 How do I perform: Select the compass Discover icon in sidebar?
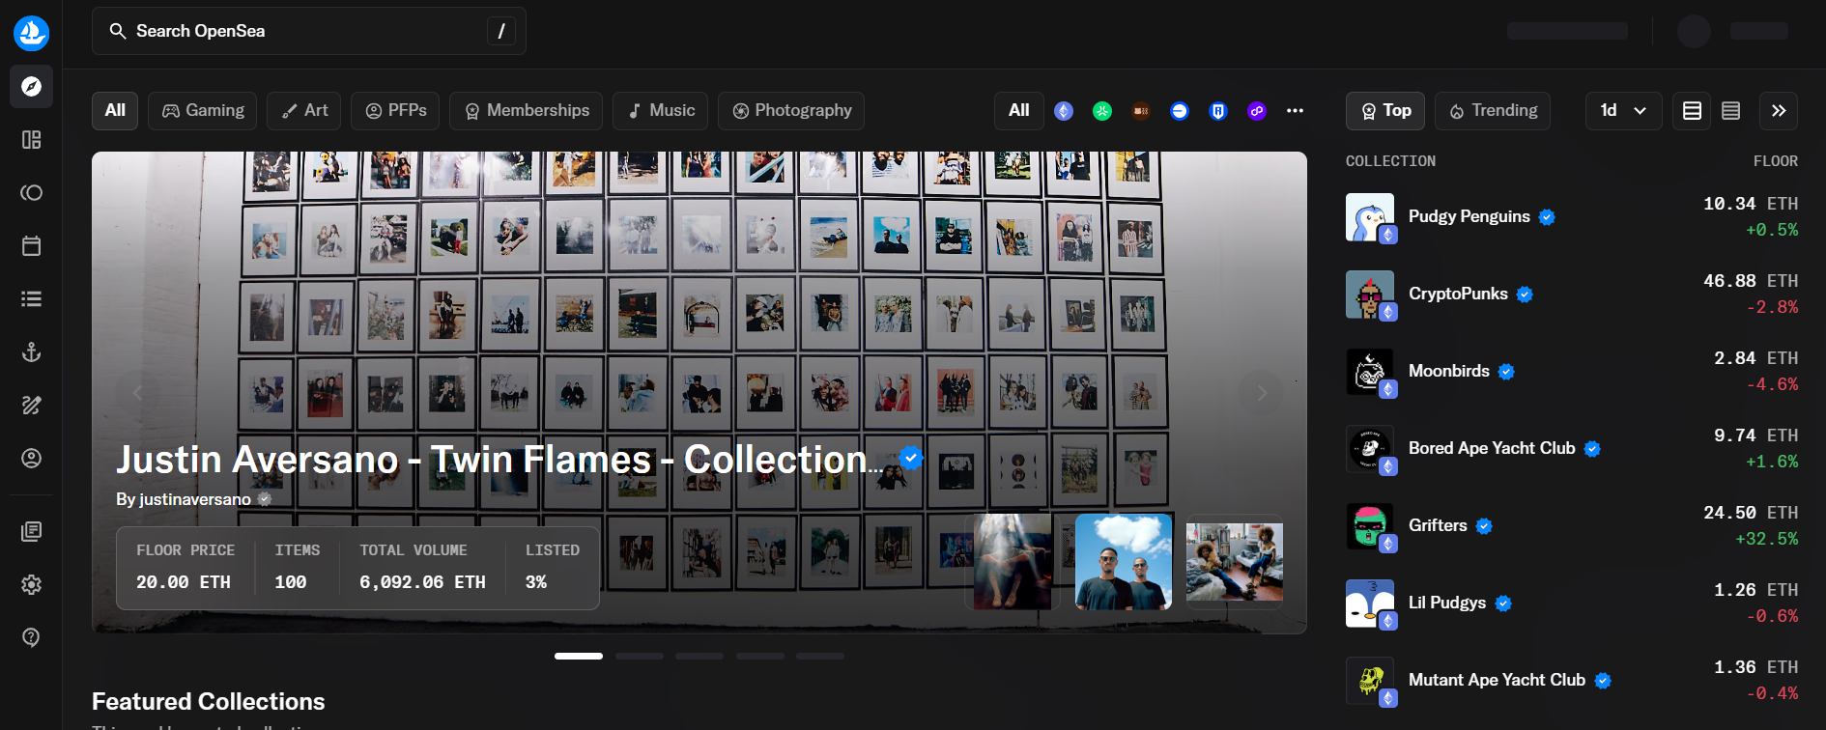coord(31,87)
